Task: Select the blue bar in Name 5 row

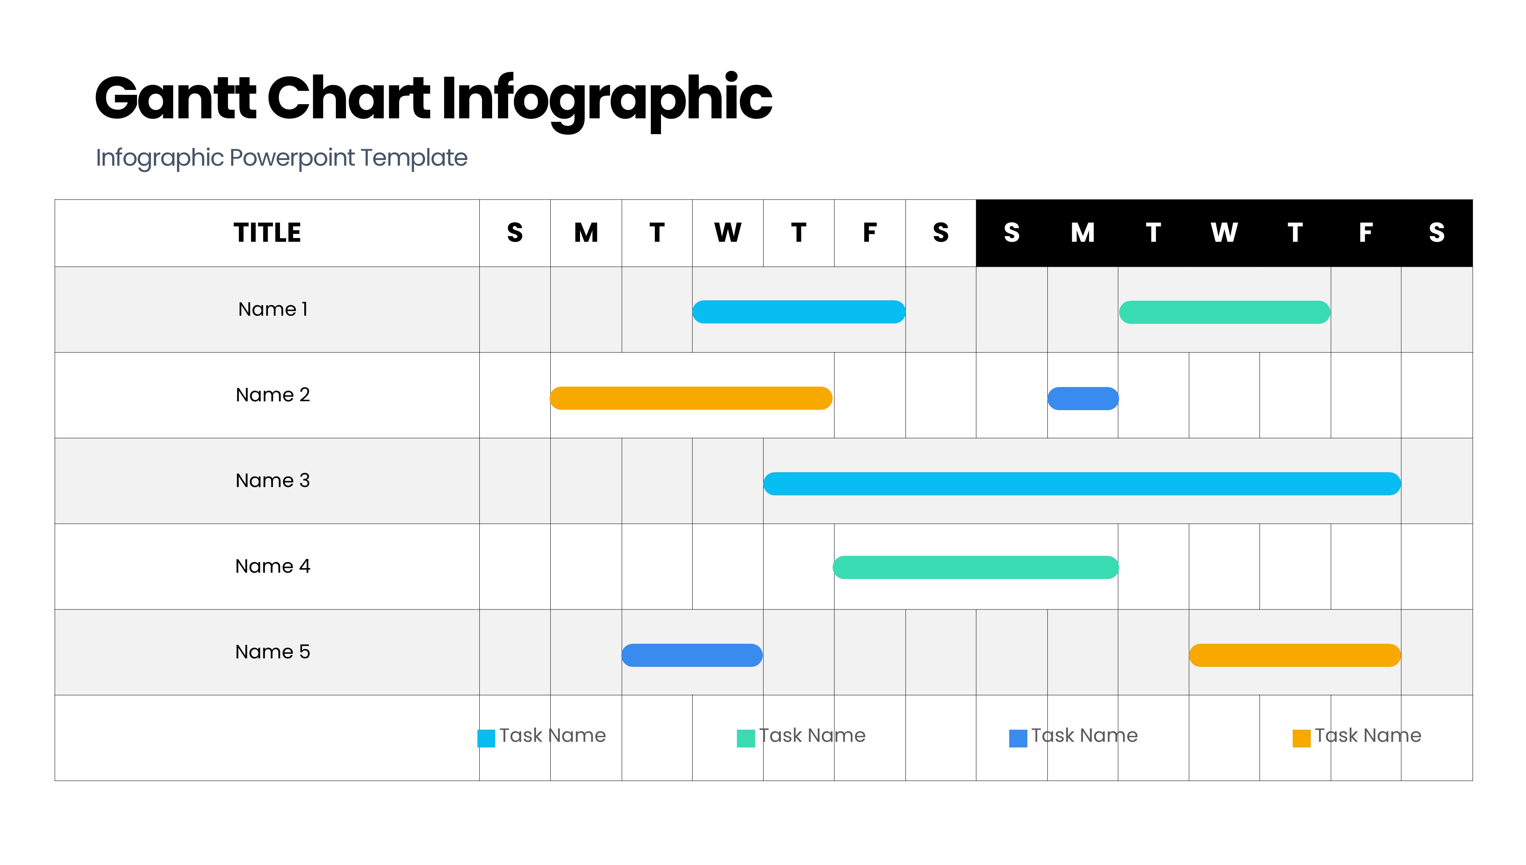Action: pyautogui.click(x=692, y=655)
